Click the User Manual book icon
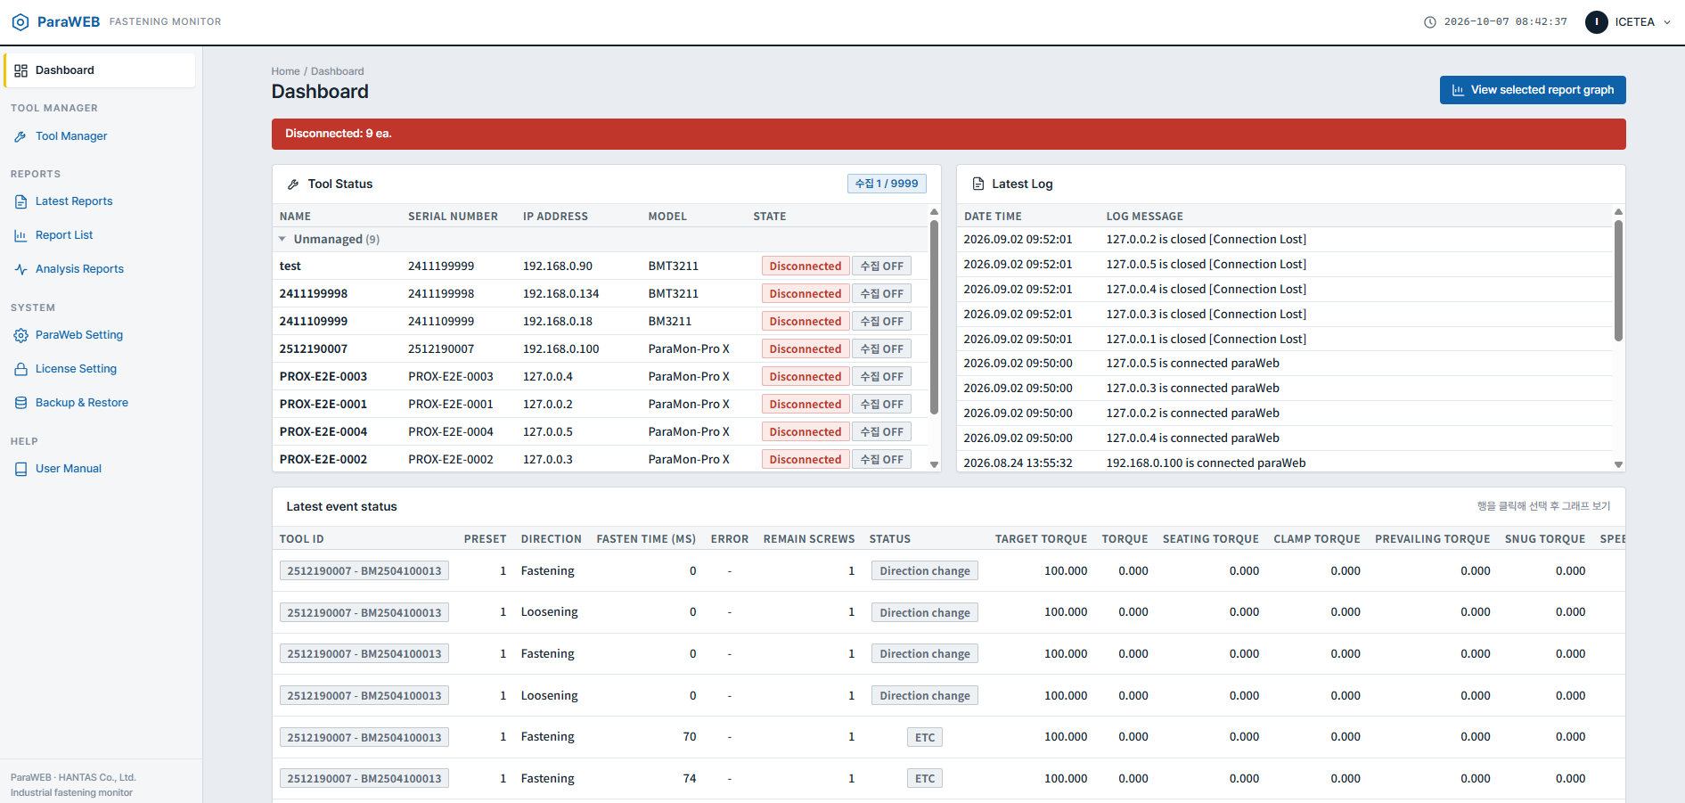The image size is (1685, 803). (20, 469)
